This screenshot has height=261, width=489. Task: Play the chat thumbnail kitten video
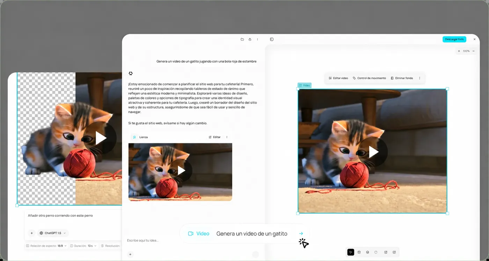pyautogui.click(x=181, y=171)
